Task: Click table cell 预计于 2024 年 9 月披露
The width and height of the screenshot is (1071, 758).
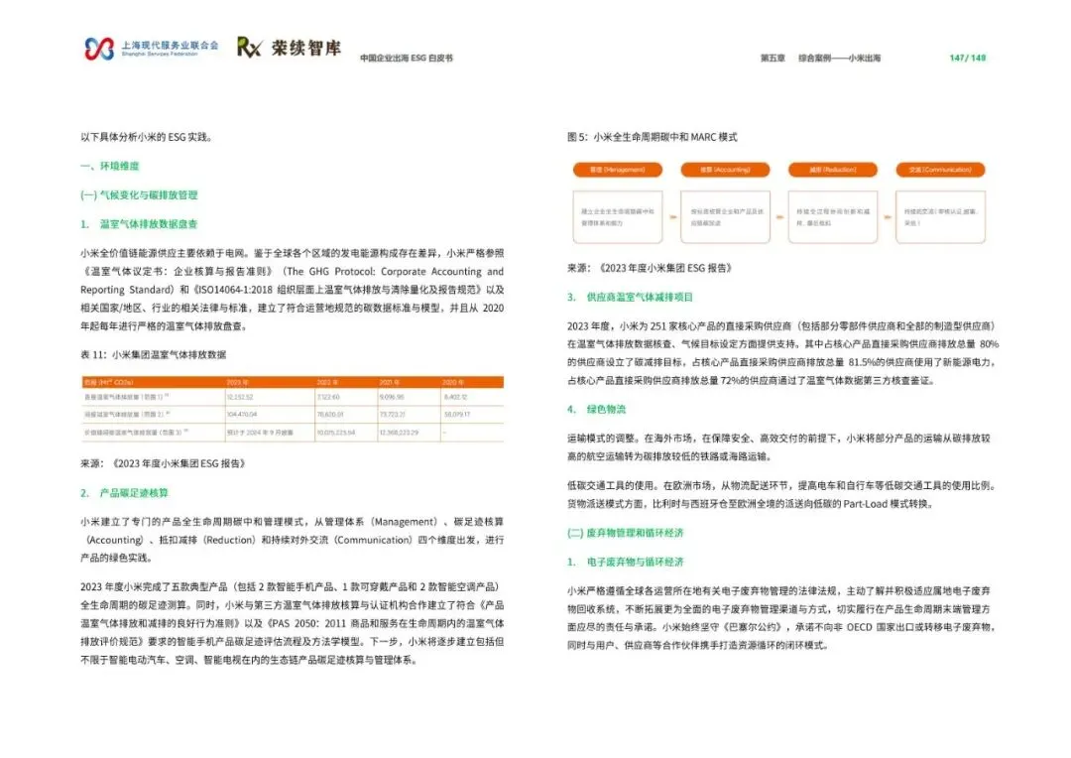Action: 260,433
